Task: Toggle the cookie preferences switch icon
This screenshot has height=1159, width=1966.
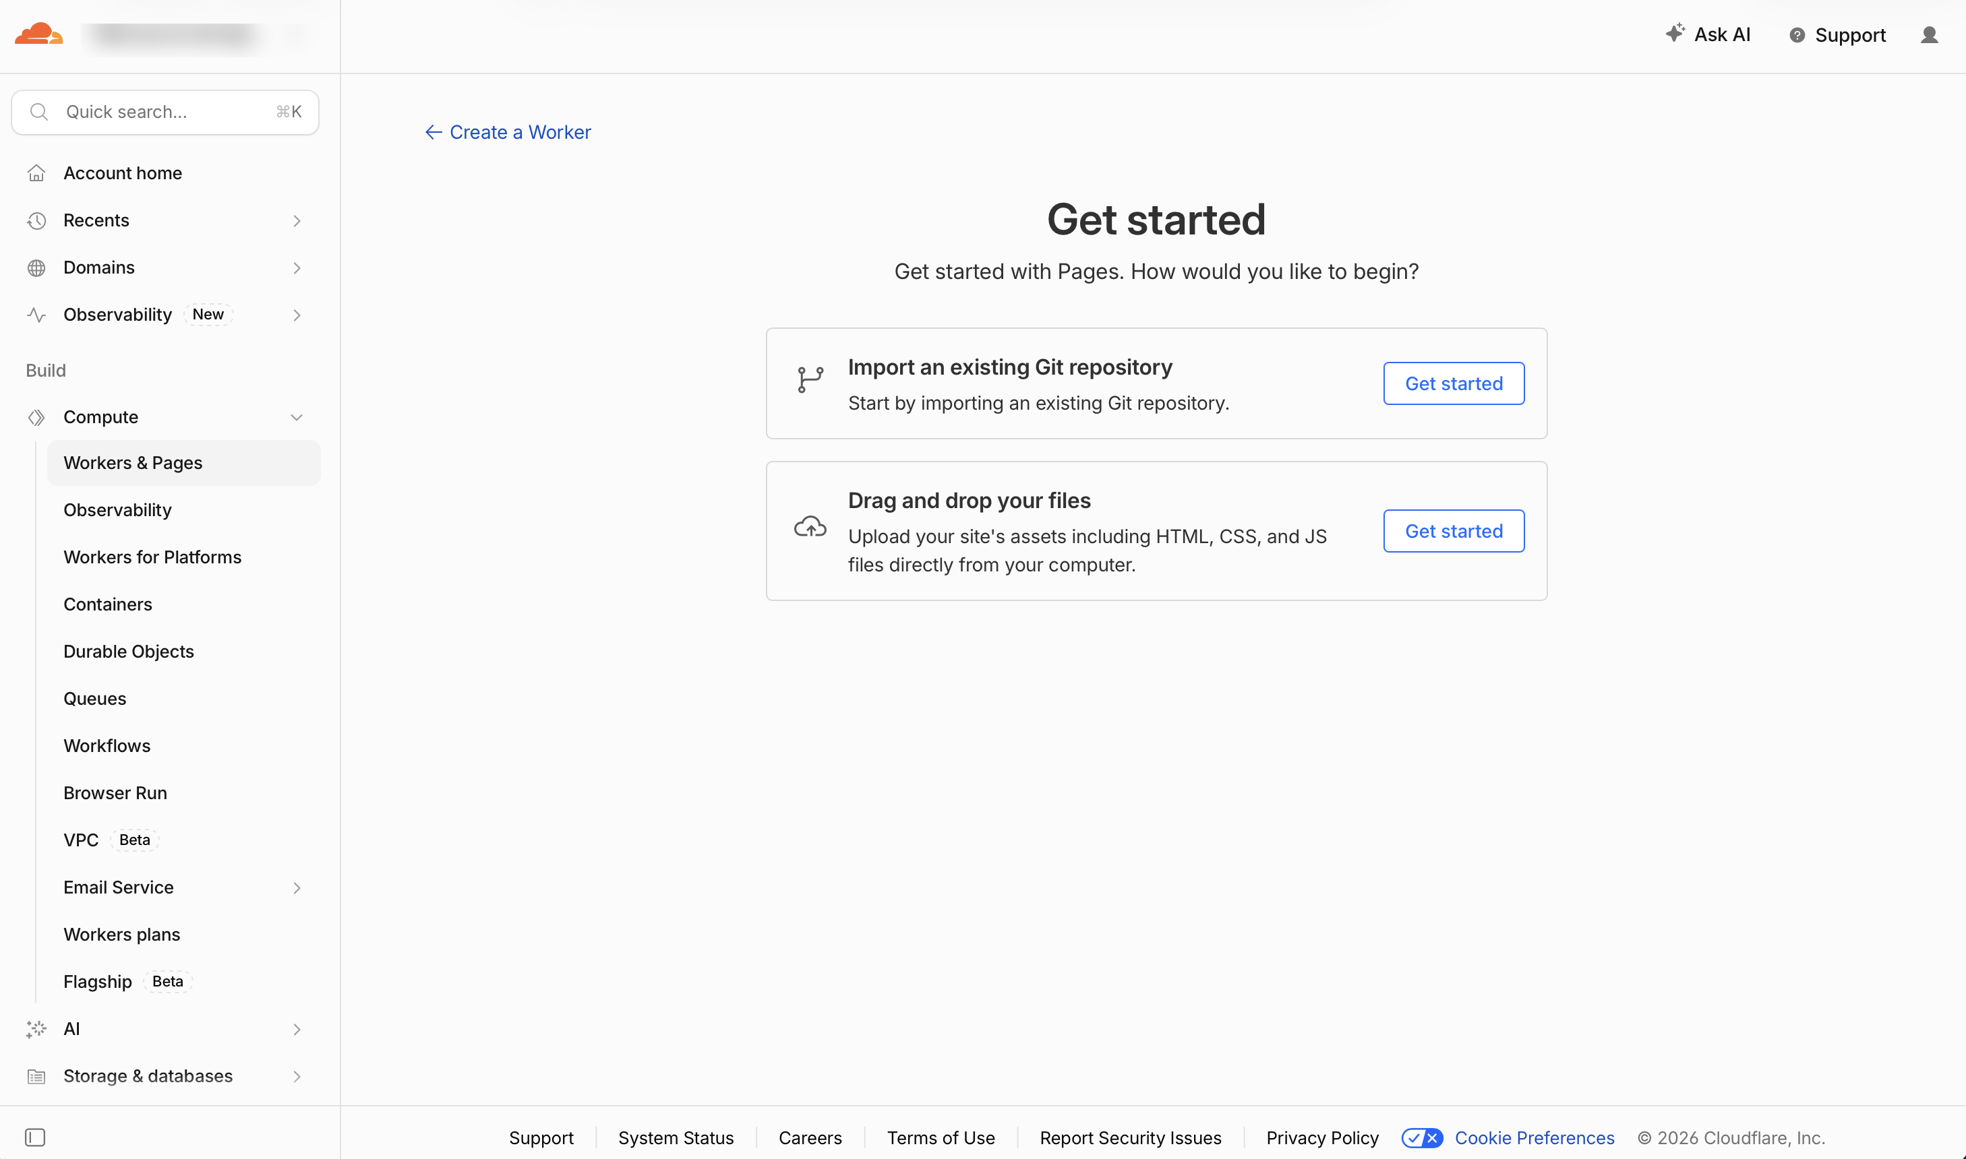Action: coord(1421,1138)
